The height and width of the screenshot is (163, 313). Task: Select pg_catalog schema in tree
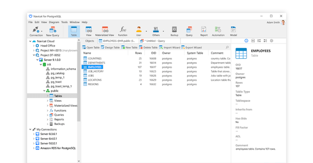click(55, 73)
